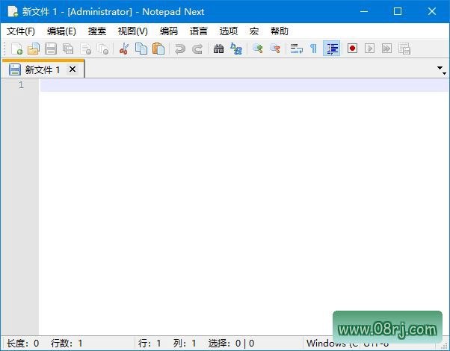Click the save recorded macro icon
This screenshot has height=351, width=450.
[x=404, y=49]
